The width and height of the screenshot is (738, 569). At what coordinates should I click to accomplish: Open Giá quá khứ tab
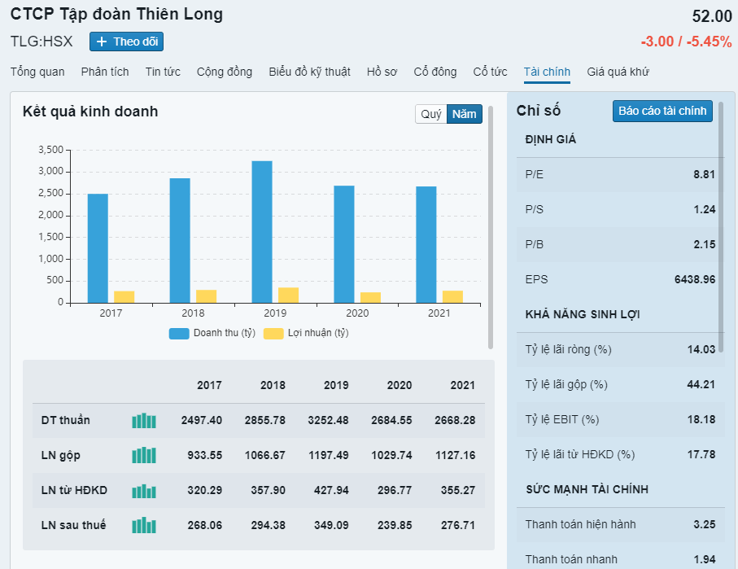[618, 72]
